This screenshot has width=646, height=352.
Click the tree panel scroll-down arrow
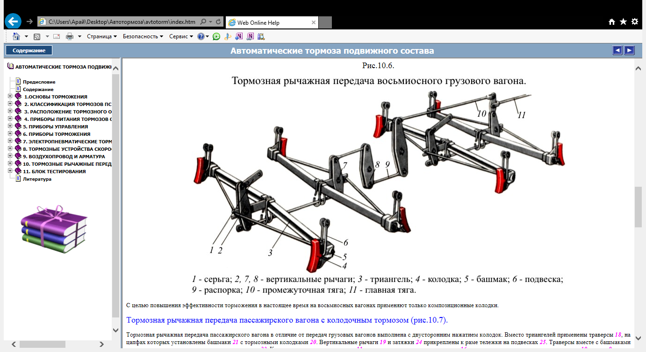tap(116, 330)
